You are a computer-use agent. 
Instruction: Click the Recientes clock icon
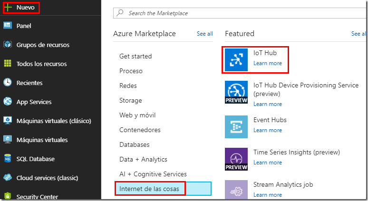click(8, 82)
